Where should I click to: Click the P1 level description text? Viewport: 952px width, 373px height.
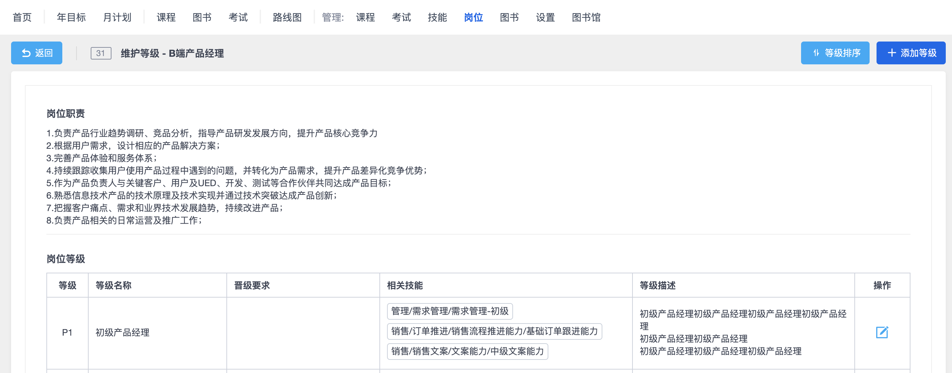click(743, 333)
